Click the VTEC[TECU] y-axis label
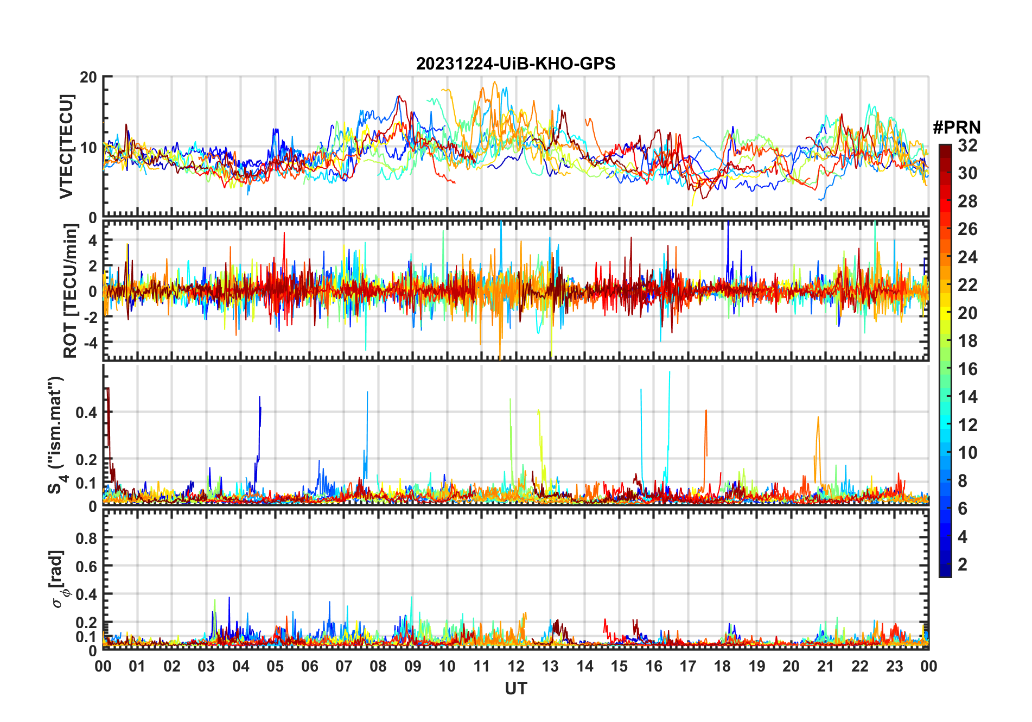The height and width of the screenshot is (722, 1032). [x=66, y=147]
